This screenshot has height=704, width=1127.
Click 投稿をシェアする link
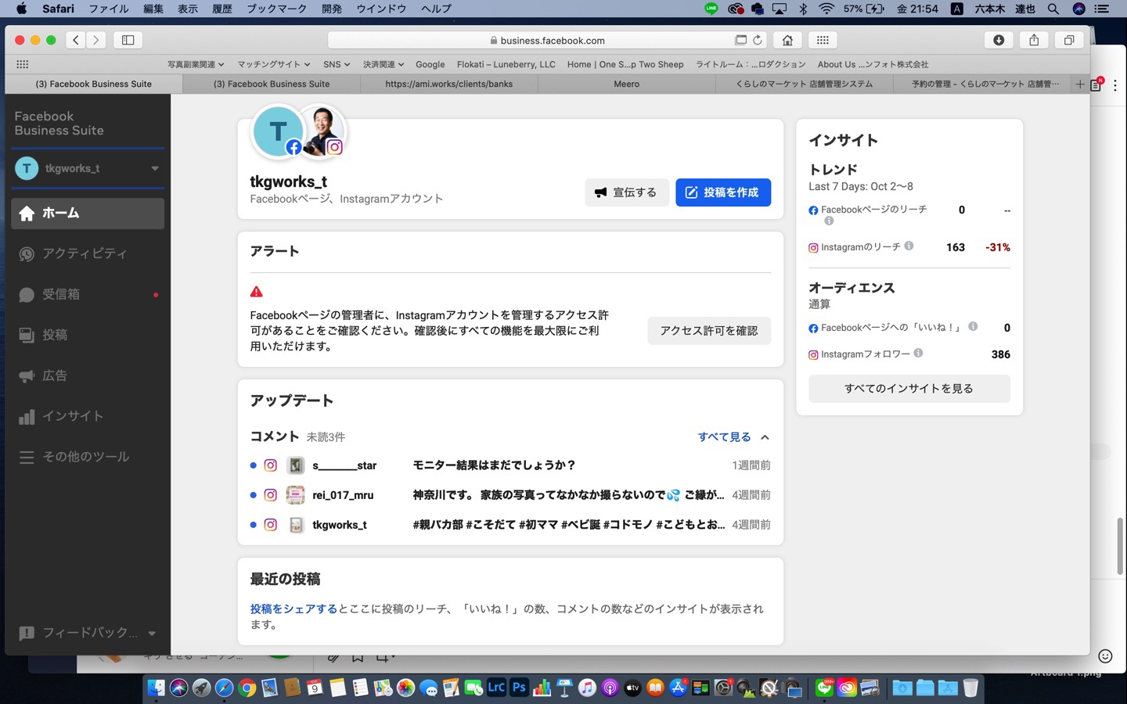(293, 609)
